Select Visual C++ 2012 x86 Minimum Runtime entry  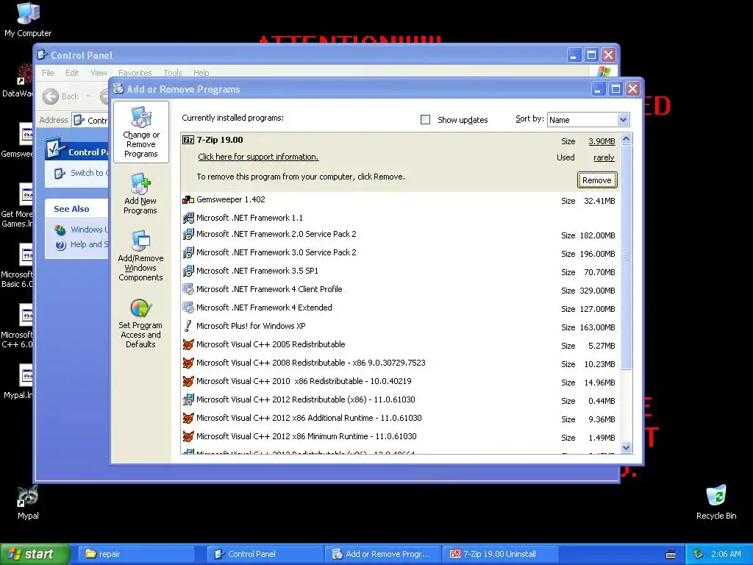point(401,437)
